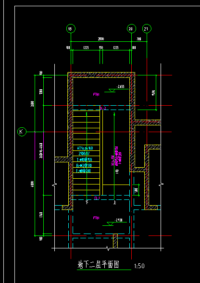
Task: Select the small hatched column near bottom axis
Action: click(115, 241)
